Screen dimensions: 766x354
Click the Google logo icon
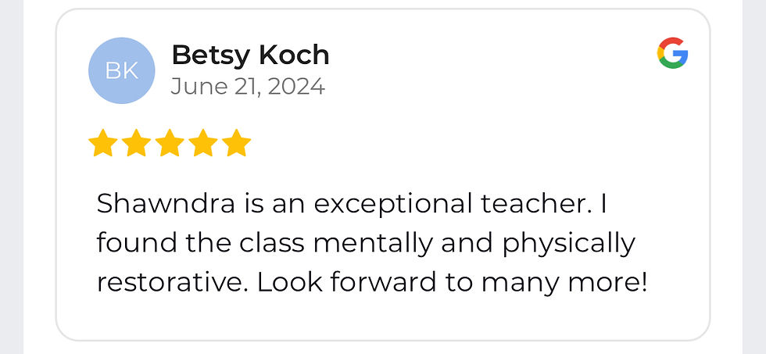672,55
